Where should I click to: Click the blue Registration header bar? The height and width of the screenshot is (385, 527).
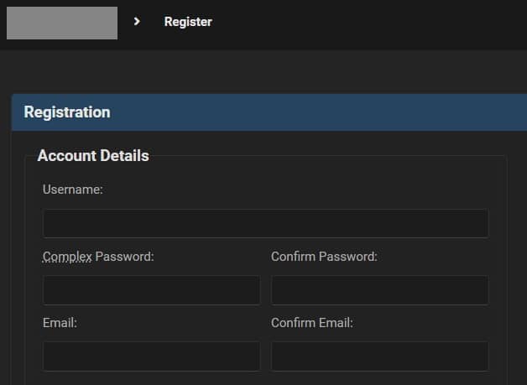(269, 112)
